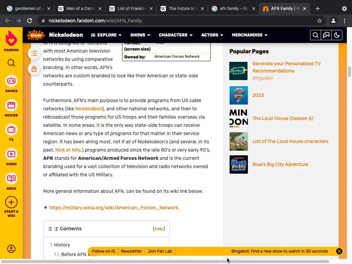Click the Nickelodeon splat logo
Viewport: 352px width, 264px height.
pyautogui.click(x=36, y=35)
